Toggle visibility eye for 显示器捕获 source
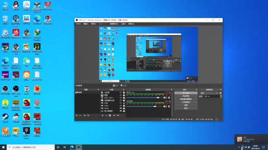 [121, 111]
